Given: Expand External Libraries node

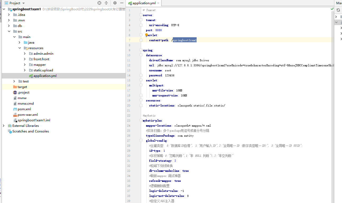Looking at the screenshot, I should [4, 126].
